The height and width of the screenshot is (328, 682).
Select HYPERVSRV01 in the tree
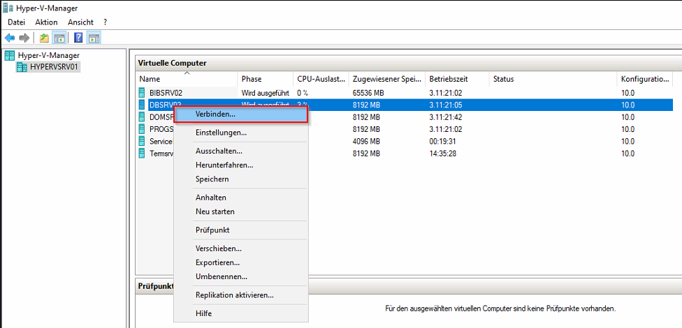(x=55, y=67)
